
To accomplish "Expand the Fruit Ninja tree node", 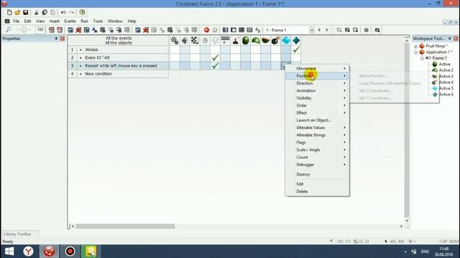I will (415, 46).
